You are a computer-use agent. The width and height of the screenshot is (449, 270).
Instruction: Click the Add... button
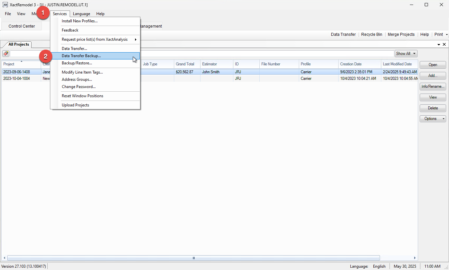433,76
